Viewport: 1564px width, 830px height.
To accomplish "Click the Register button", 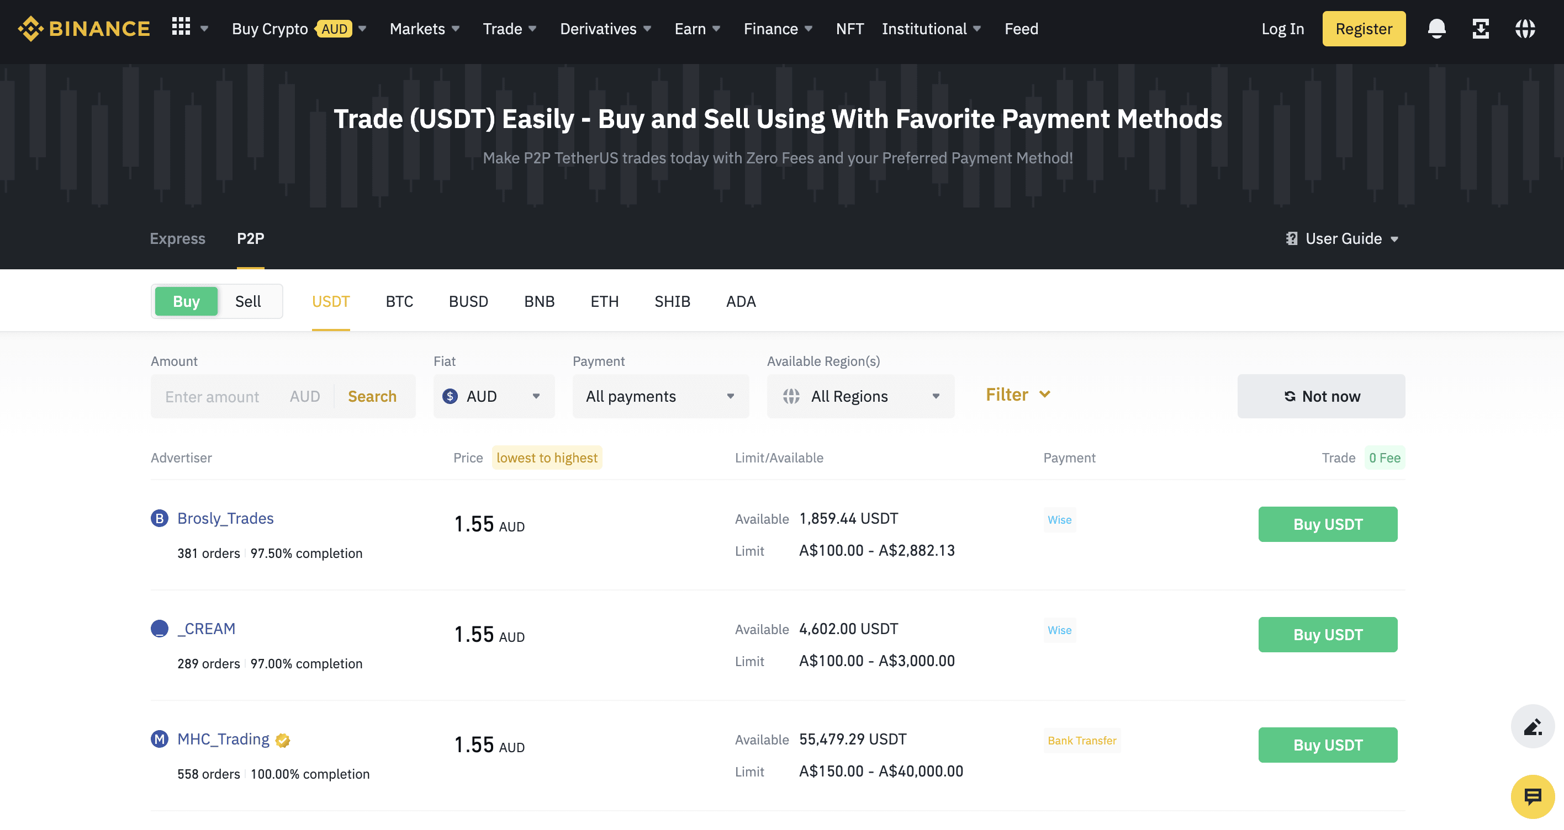I will click(x=1364, y=29).
